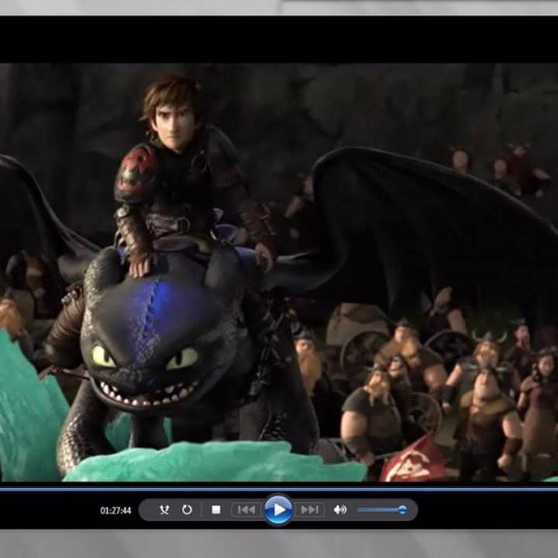Image resolution: width=558 pixels, height=558 pixels.
Task: Turn on repeat playback
Action: (x=187, y=510)
